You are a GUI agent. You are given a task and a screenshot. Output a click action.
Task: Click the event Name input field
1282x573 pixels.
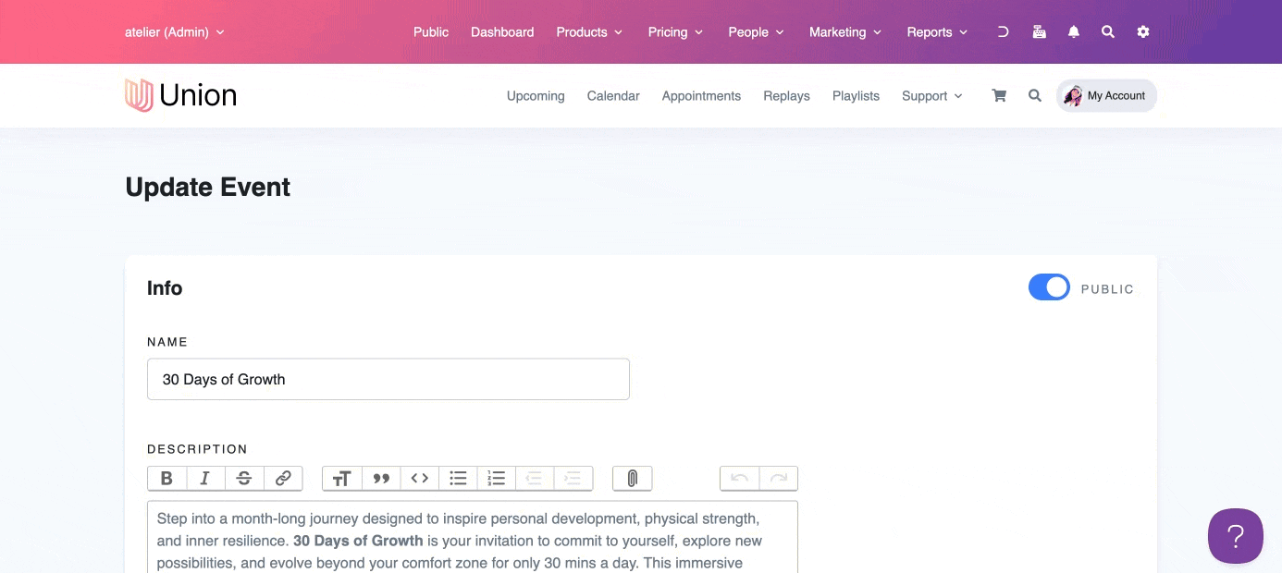pos(388,379)
